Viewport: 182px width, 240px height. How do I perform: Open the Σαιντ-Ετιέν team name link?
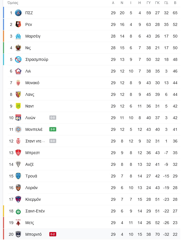click(x=35, y=211)
